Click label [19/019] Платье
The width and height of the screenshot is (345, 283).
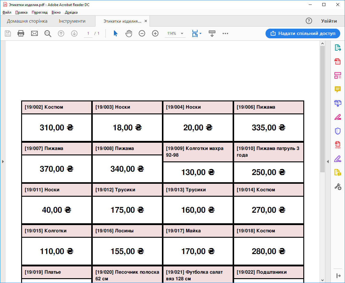pyautogui.click(x=43, y=272)
